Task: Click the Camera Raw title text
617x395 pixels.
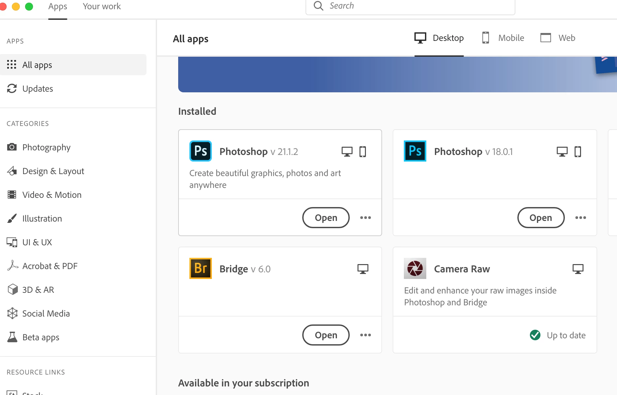Action: (462, 269)
